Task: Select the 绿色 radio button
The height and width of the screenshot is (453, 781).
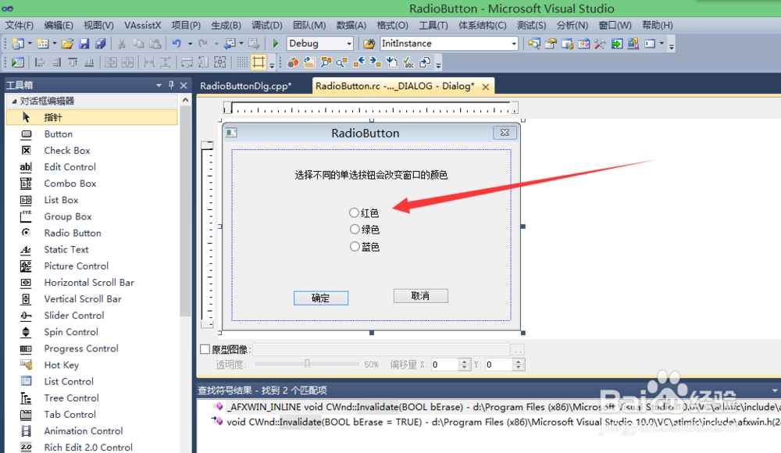Action: coord(364,230)
